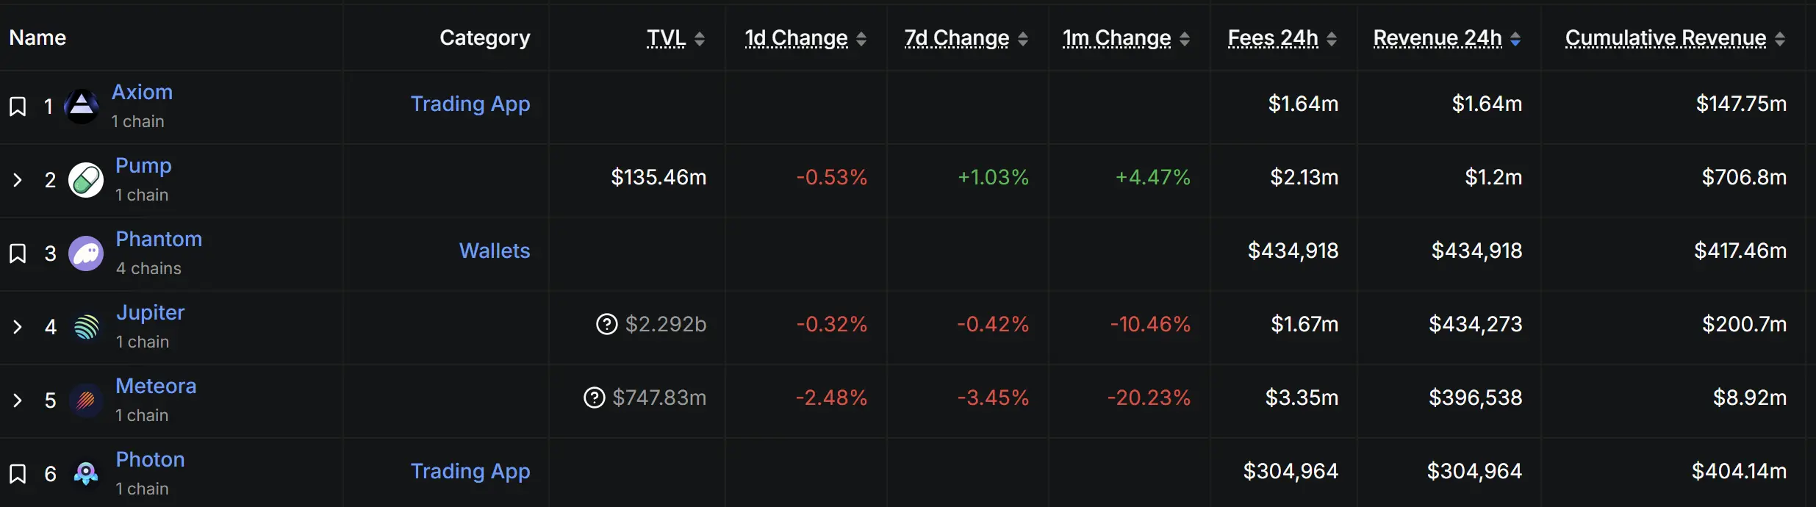This screenshot has width=1816, height=507.
Task: Click the Photon logo icon
Action: [86, 474]
